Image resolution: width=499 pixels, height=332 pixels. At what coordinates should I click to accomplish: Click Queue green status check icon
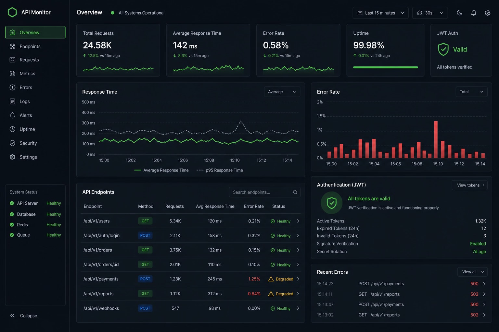pyautogui.click(x=12, y=235)
